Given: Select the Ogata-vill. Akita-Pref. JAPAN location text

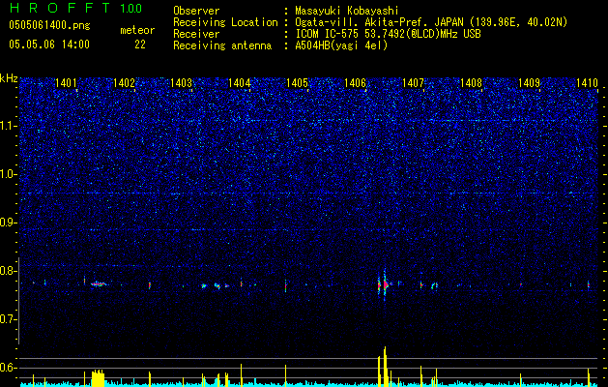Looking at the screenshot, I should 431,23.
